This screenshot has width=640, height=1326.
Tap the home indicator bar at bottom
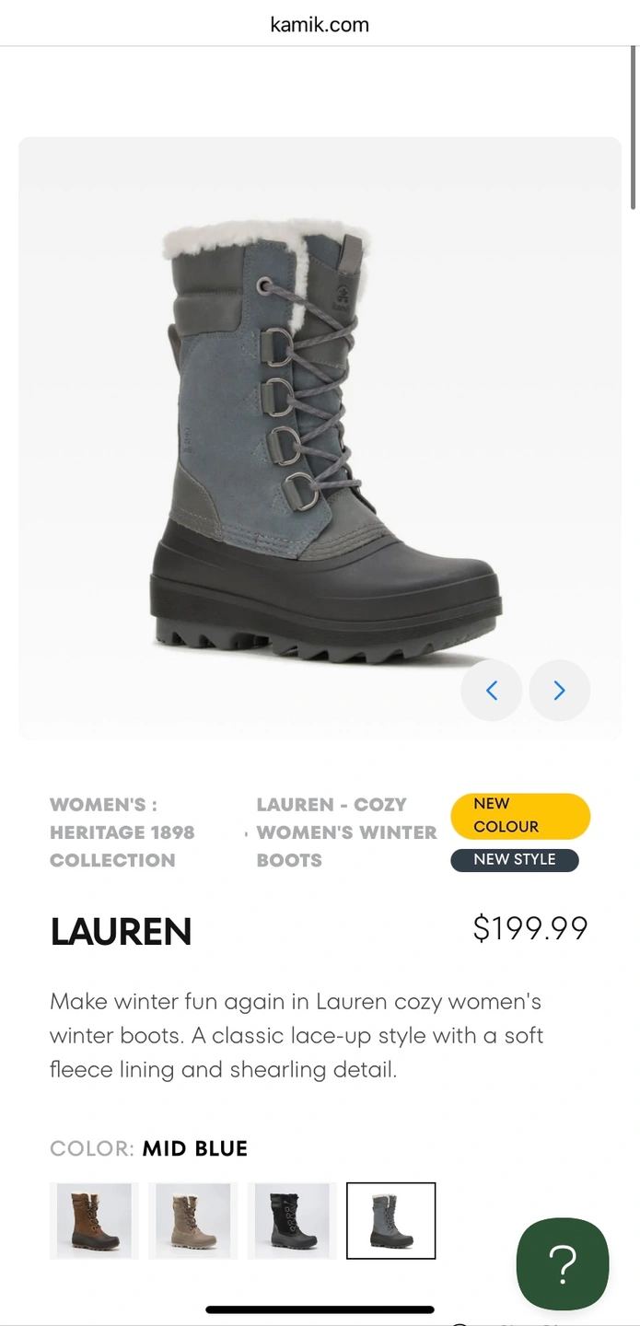[320, 1309]
